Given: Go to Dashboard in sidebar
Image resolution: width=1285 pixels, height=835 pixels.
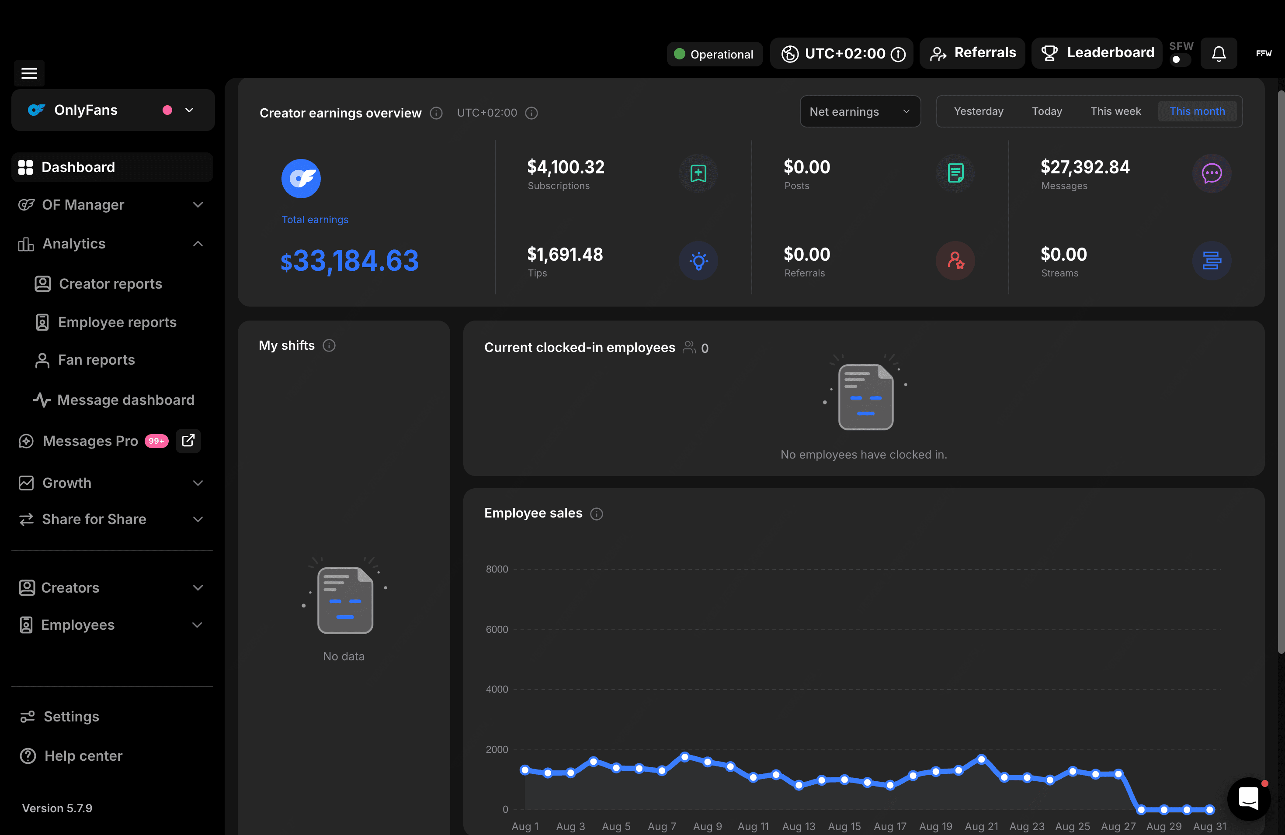Looking at the screenshot, I should [x=112, y=167].
